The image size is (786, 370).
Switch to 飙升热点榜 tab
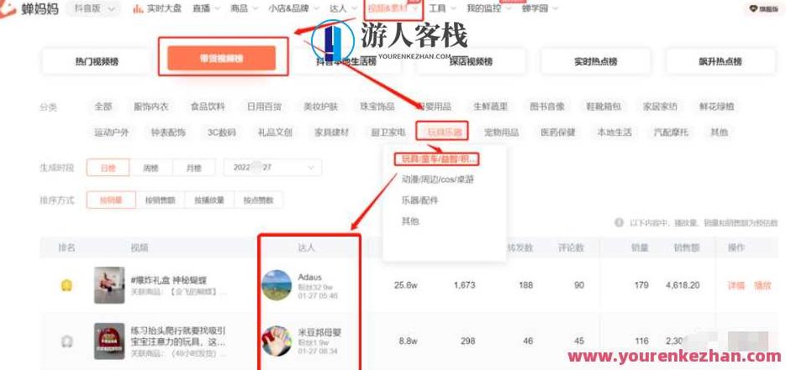click(720, 61)
